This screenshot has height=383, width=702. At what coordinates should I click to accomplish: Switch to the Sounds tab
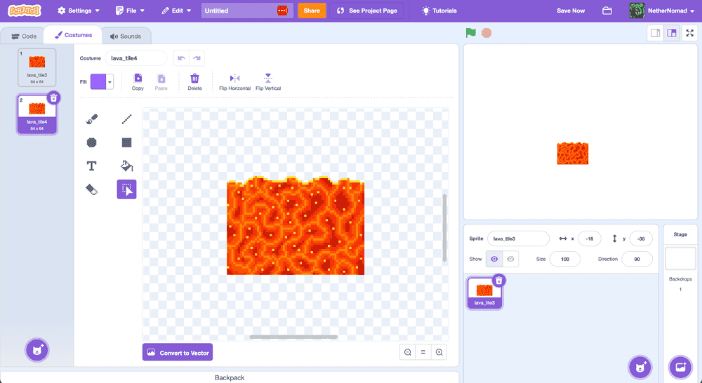click(x=126, y=36)
